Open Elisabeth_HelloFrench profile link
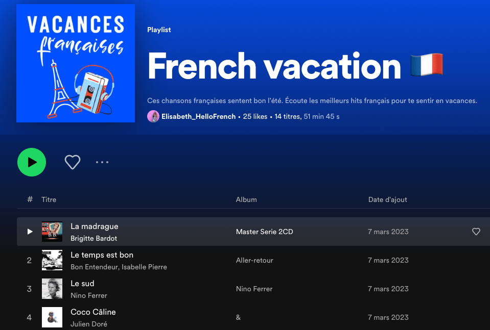 tap(198, 116)
